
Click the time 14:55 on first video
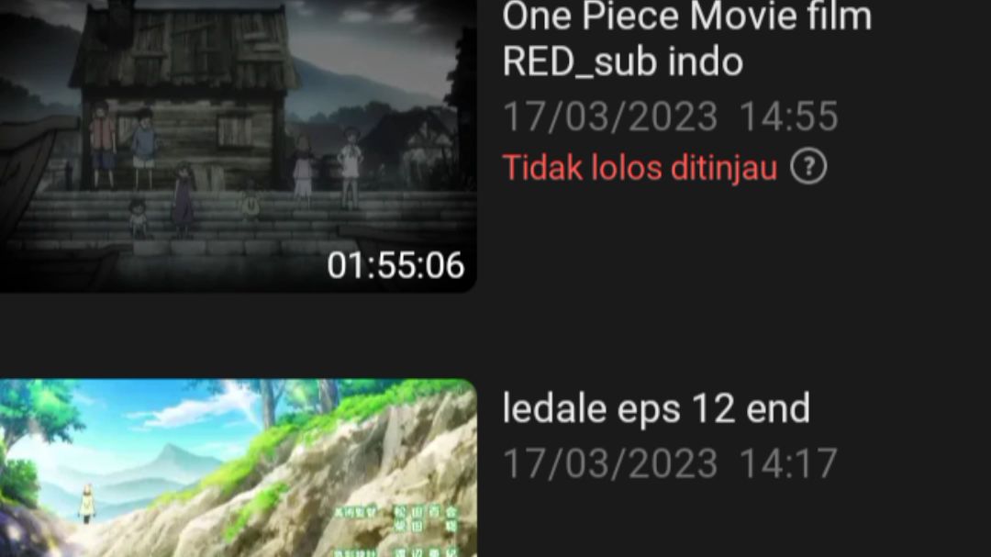(789, 117)
